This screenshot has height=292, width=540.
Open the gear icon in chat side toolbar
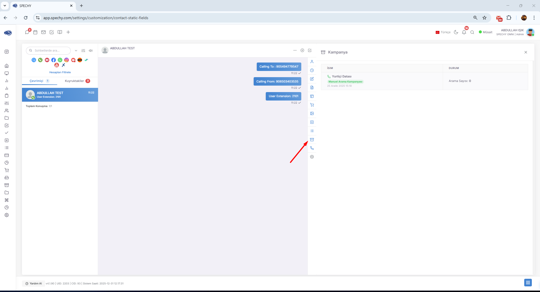(312, 157)
